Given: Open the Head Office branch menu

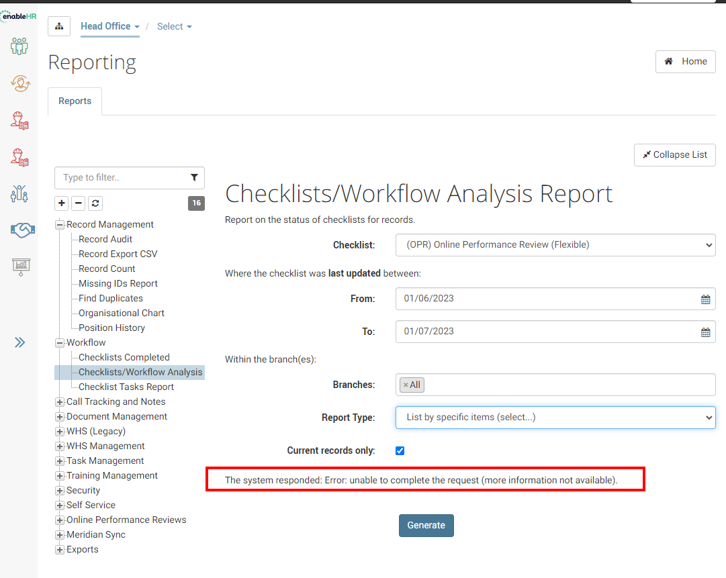Looking at the screenshot, I should [x=109, y=26].
